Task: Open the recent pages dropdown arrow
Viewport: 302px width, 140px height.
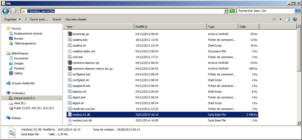Action: click(x=18, y=11)
